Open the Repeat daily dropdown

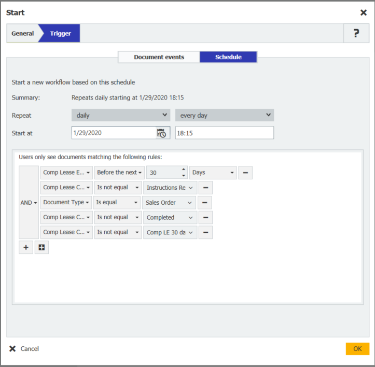click(x=121, y=115)
